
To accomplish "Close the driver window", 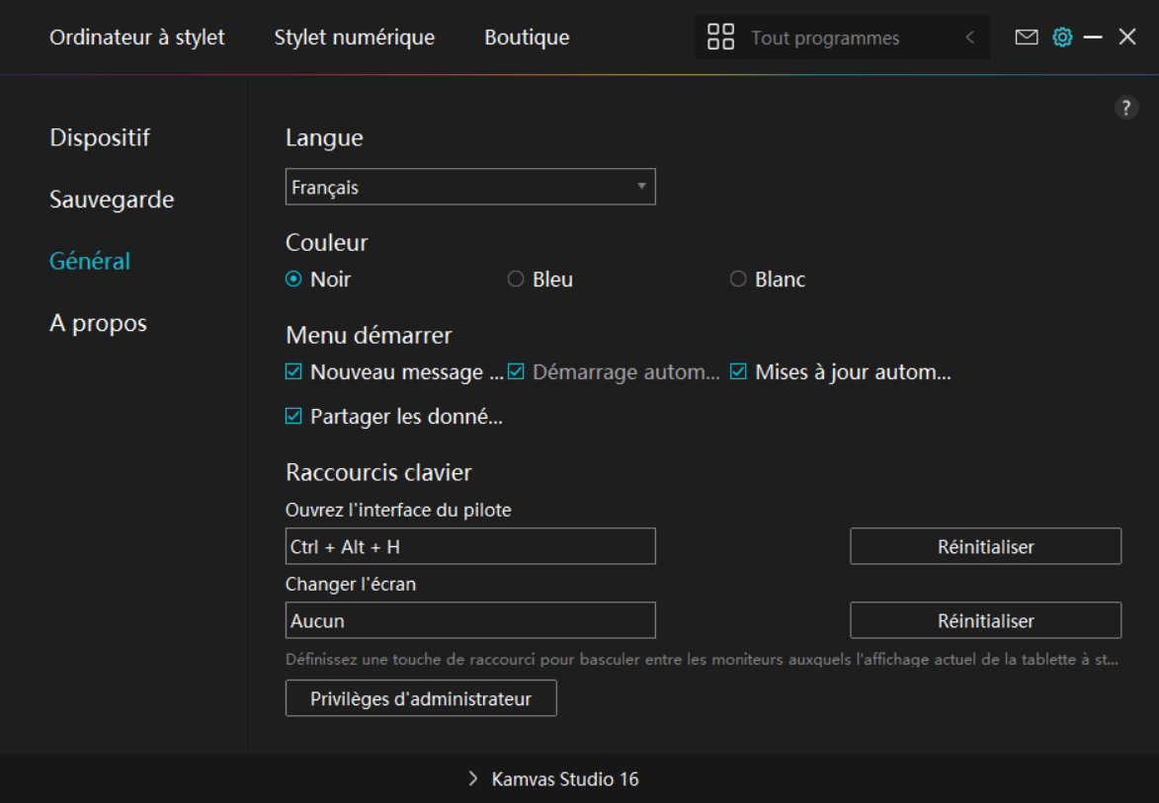I will [x=1127, y=38].
